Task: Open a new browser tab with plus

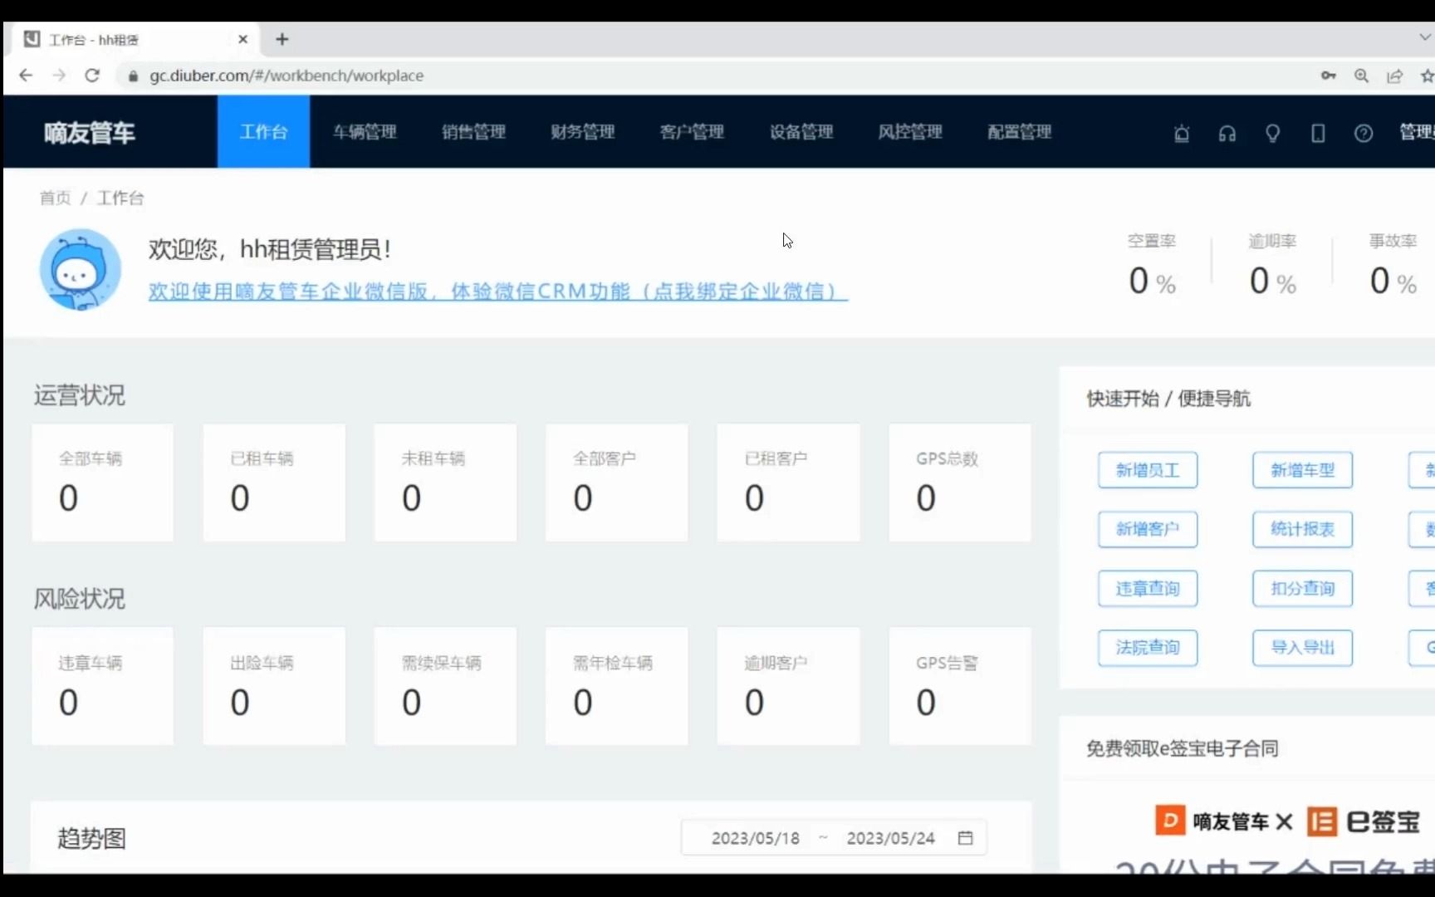Action: coord(282,39)
